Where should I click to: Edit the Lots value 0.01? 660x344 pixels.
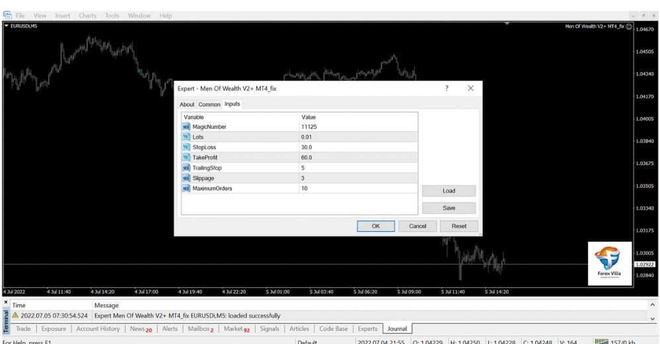tap(358, 137)
